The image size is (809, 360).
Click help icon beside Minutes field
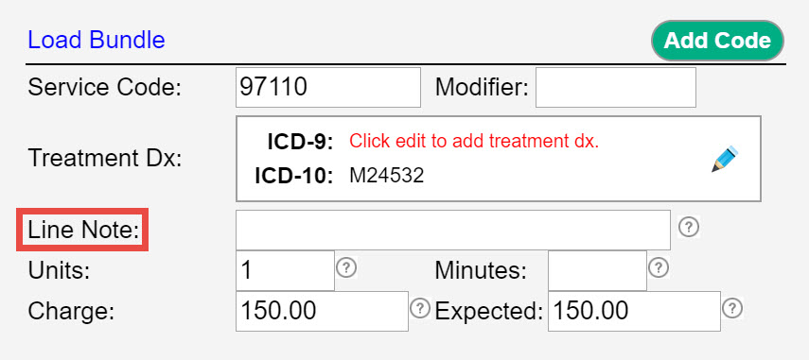tap(659, 267)
